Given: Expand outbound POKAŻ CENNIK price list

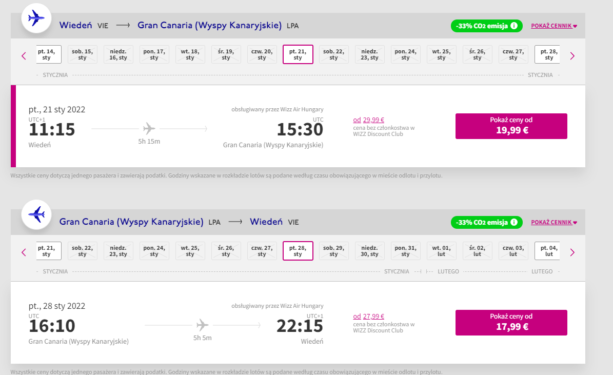Looking at the screenshot, I should click(x=554, y=26).
